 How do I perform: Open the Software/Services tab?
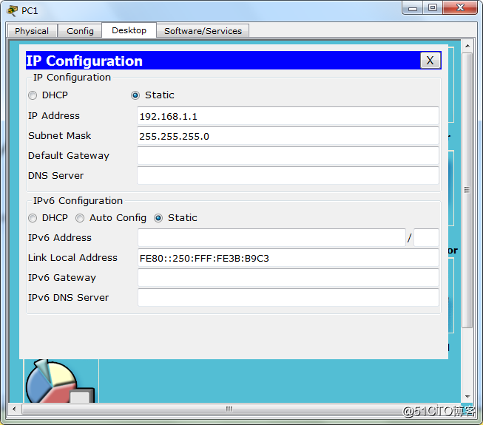[203, 31]
